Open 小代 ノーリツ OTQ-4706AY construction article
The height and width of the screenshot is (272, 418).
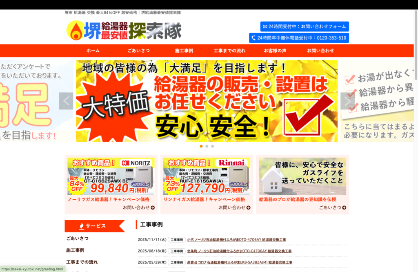(236, 240)
